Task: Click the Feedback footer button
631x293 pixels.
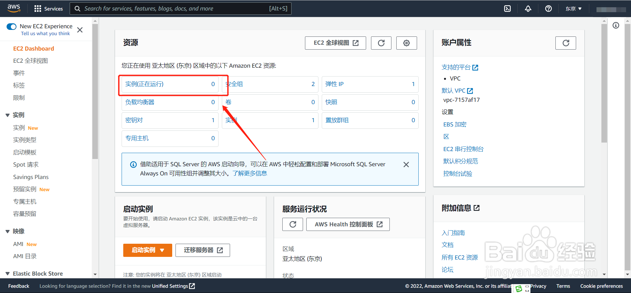Action: pos(19,286)
